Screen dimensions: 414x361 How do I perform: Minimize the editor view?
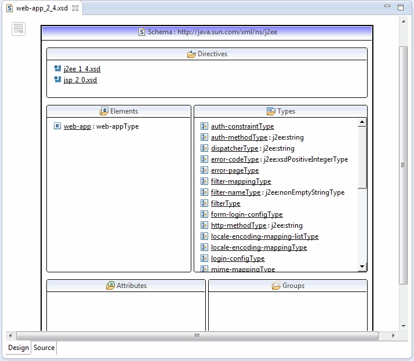coord(387,6)
